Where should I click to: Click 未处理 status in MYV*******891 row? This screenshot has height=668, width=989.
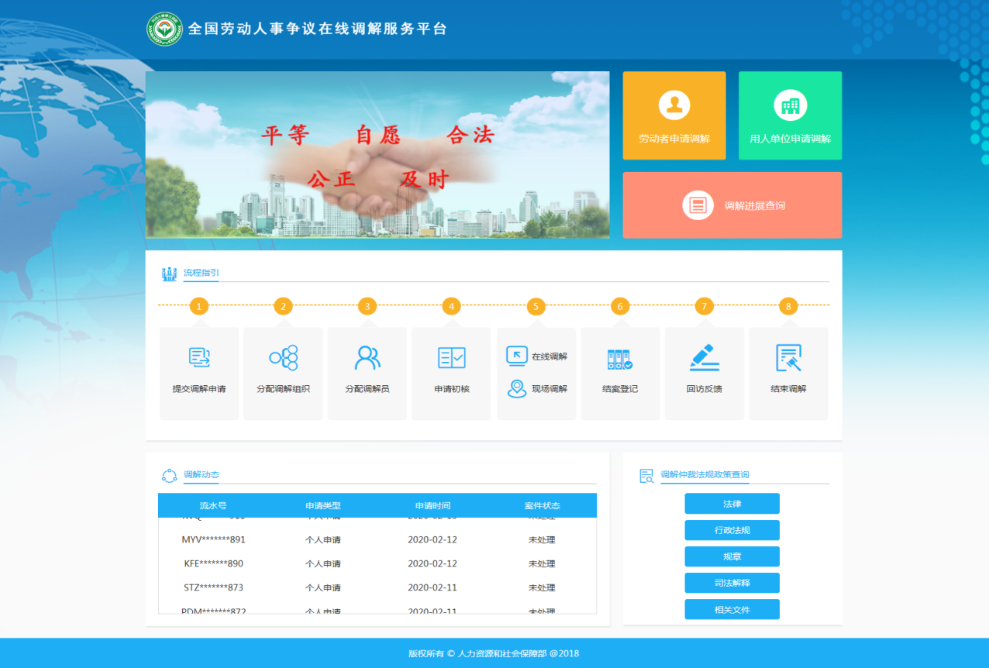(x=542, y=539)
